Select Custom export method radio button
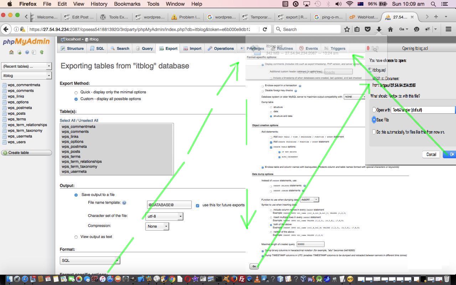This screenshot has height=285, width=456. pyautogui.click(x=76, y=99)
